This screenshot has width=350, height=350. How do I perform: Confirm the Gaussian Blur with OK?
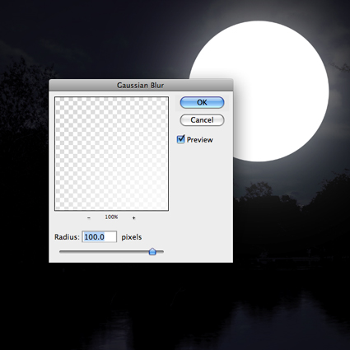[202, 102]
